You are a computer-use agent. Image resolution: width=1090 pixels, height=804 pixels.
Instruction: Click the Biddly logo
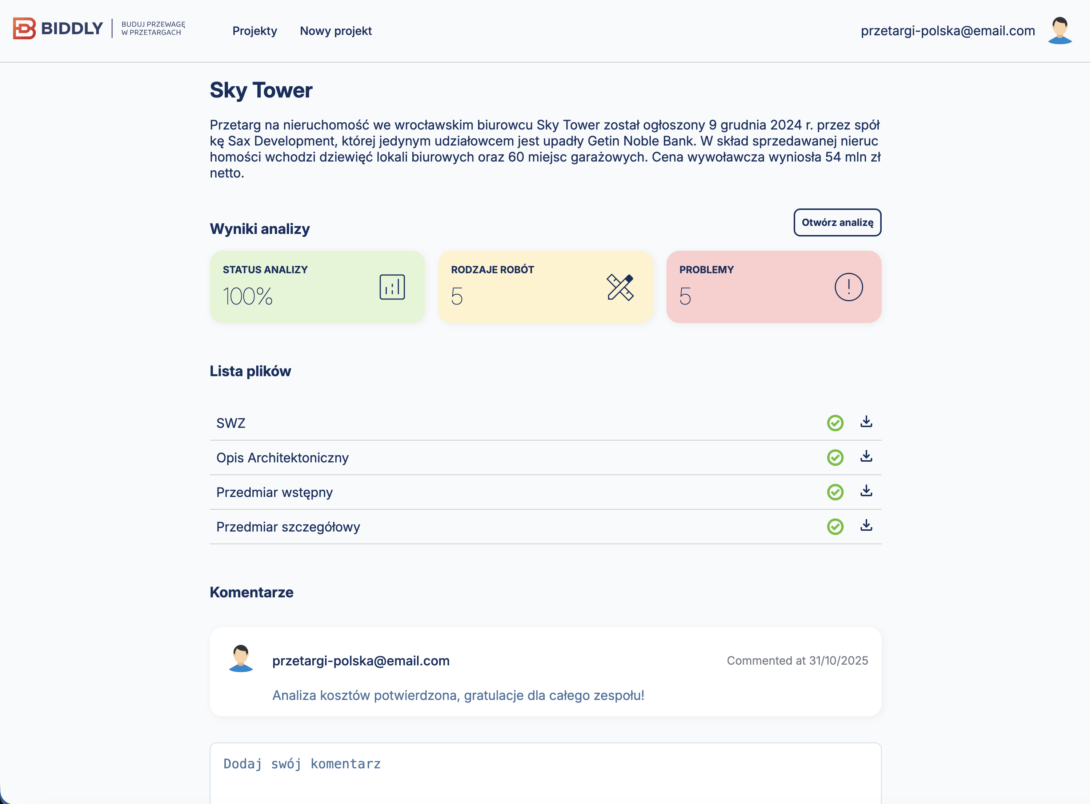59,28
